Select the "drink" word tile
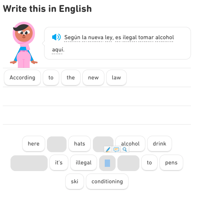The image size is (206, 198). click(x=159, y=144)
